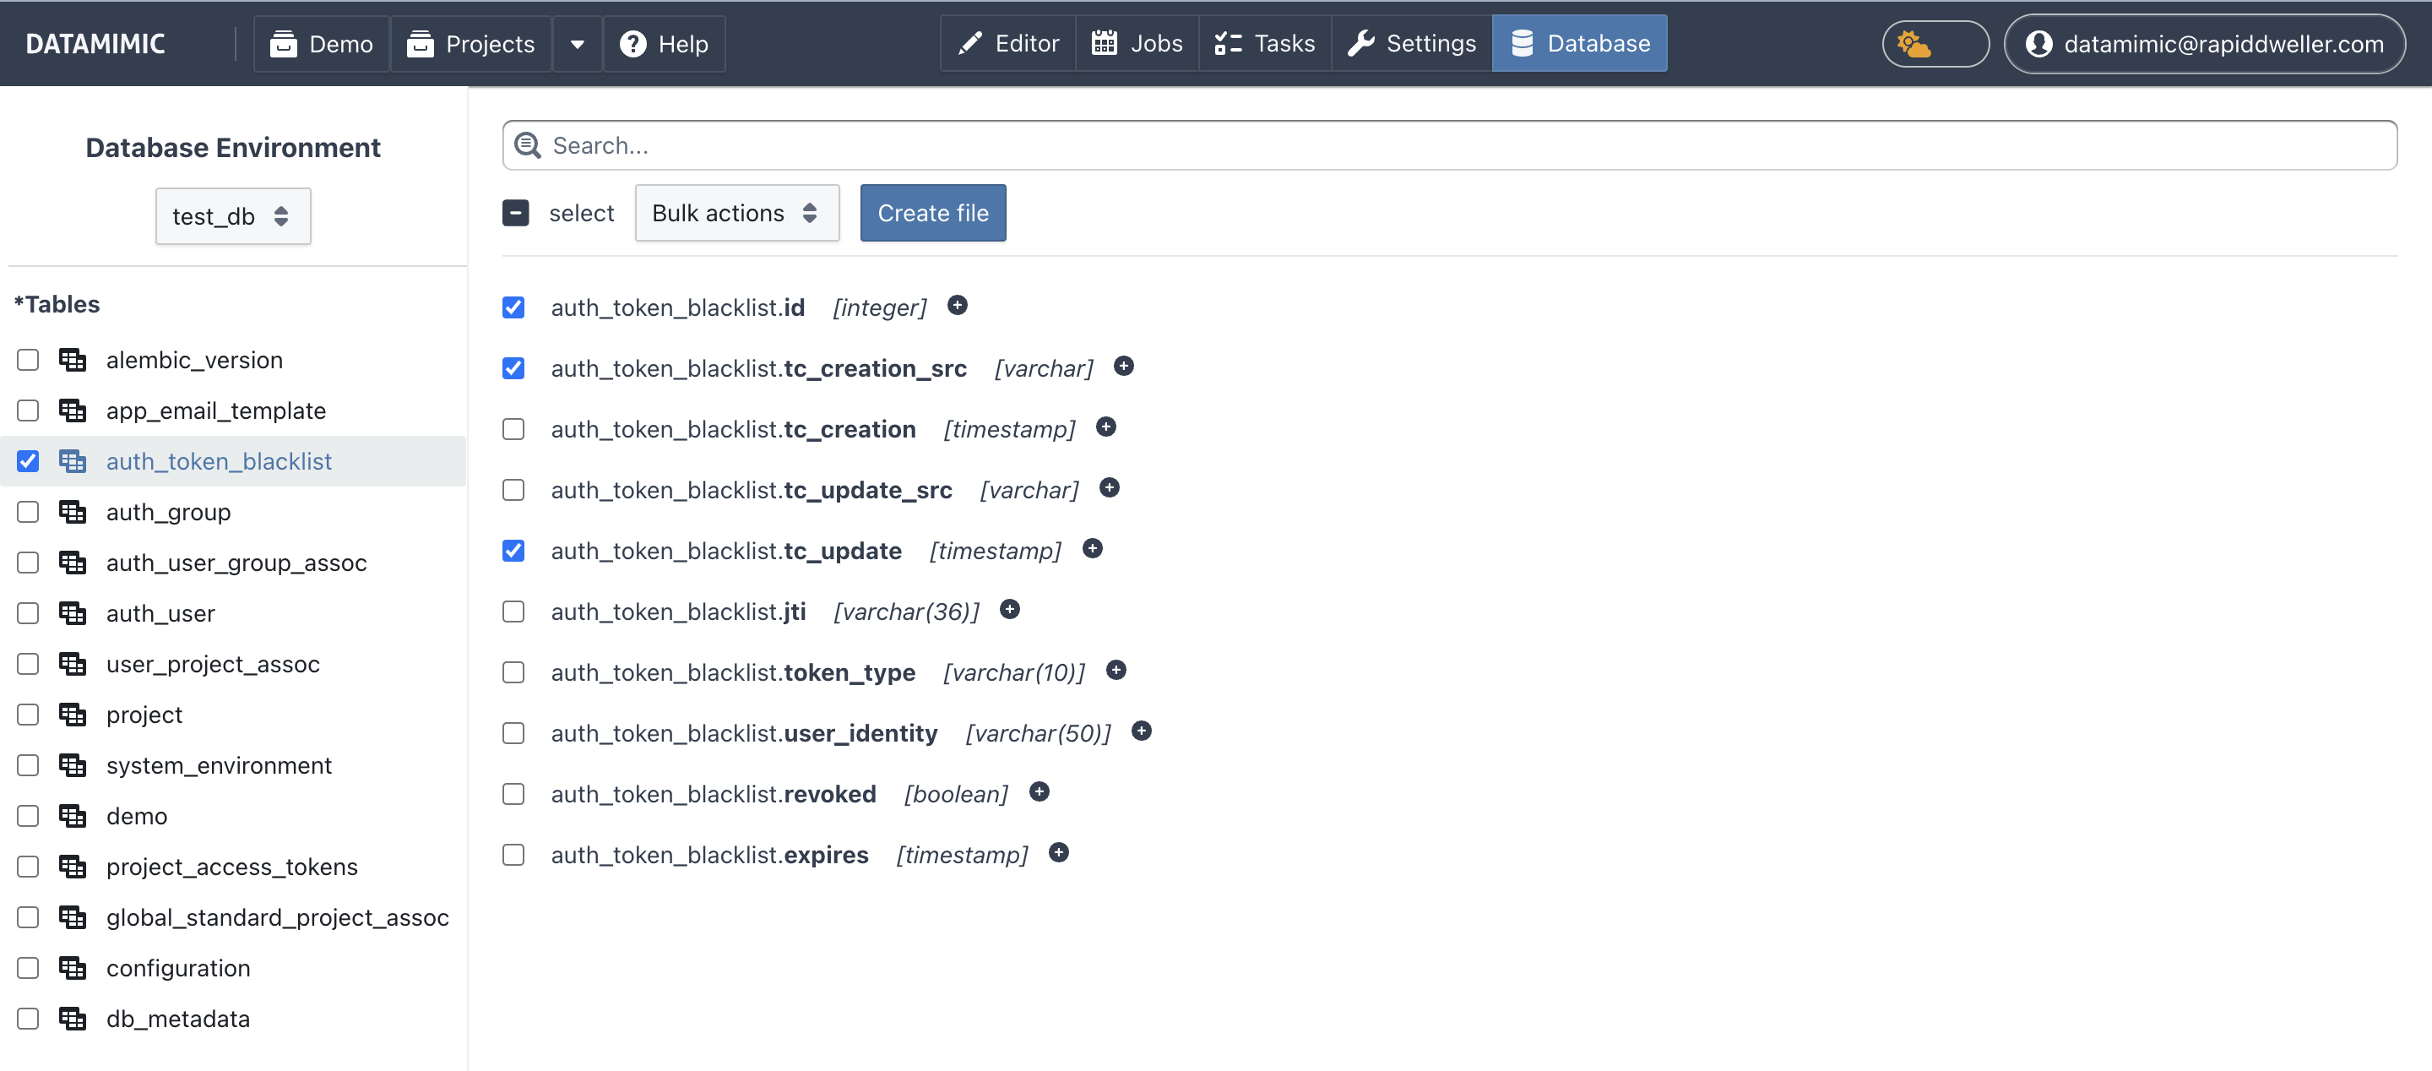The height and width of the screenshot is (1071, 2432).
Task: Click the table icon for project
Action: click(73, 715)
